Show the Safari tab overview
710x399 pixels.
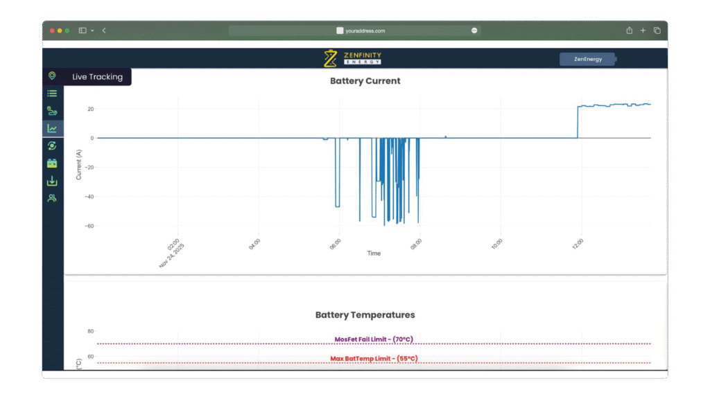(657, 30)
